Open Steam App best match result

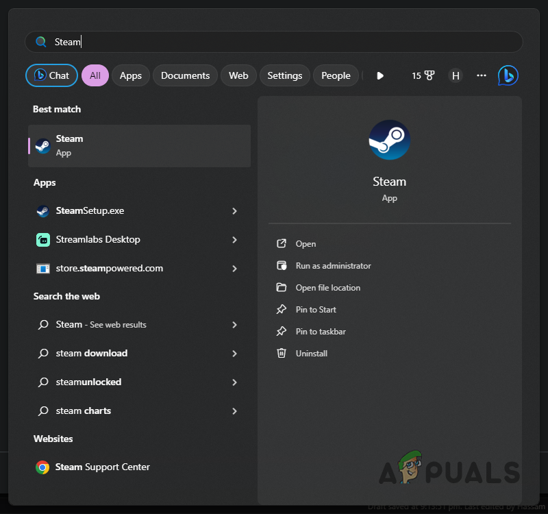click(140, 146)
